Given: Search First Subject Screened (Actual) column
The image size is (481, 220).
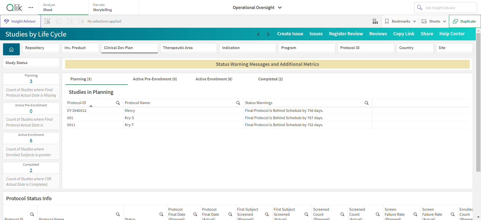Looking at the screenshot, I should point(306,214).
